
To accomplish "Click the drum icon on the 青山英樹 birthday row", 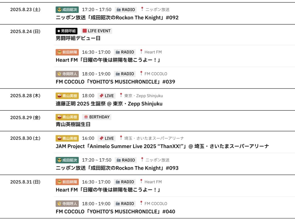I will [x=59, y=117].
